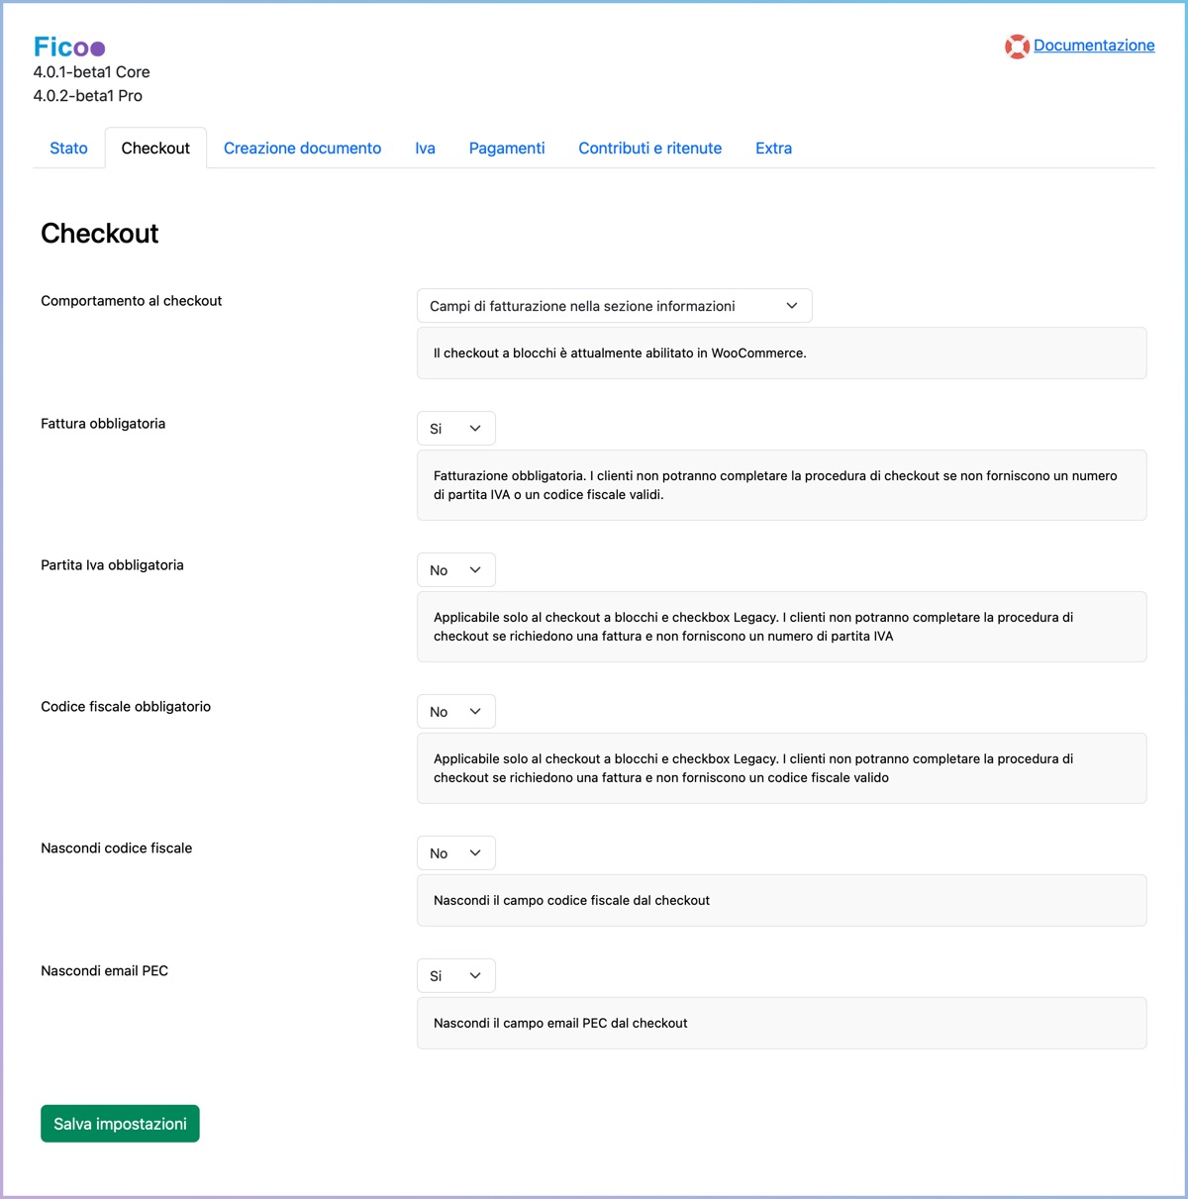Open the Nascondi email PEC dropdown
The width and height of the screenshot is (1188, 1199).
tap(455, 976)
